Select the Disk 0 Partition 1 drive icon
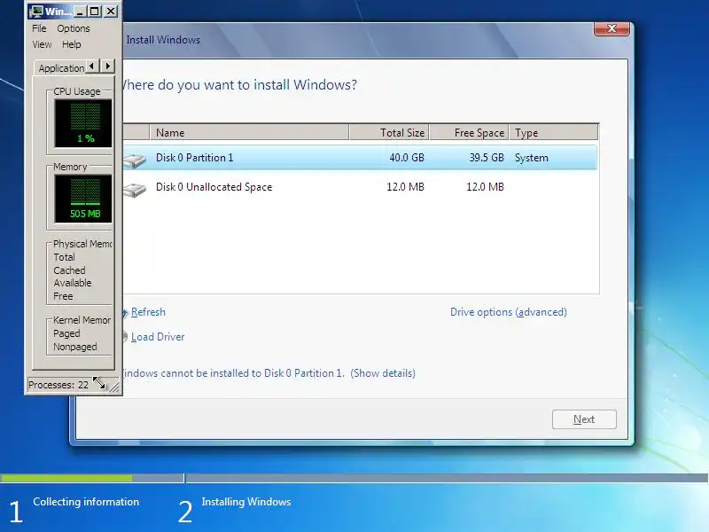709x532 pixels. [x=135, y=160]
